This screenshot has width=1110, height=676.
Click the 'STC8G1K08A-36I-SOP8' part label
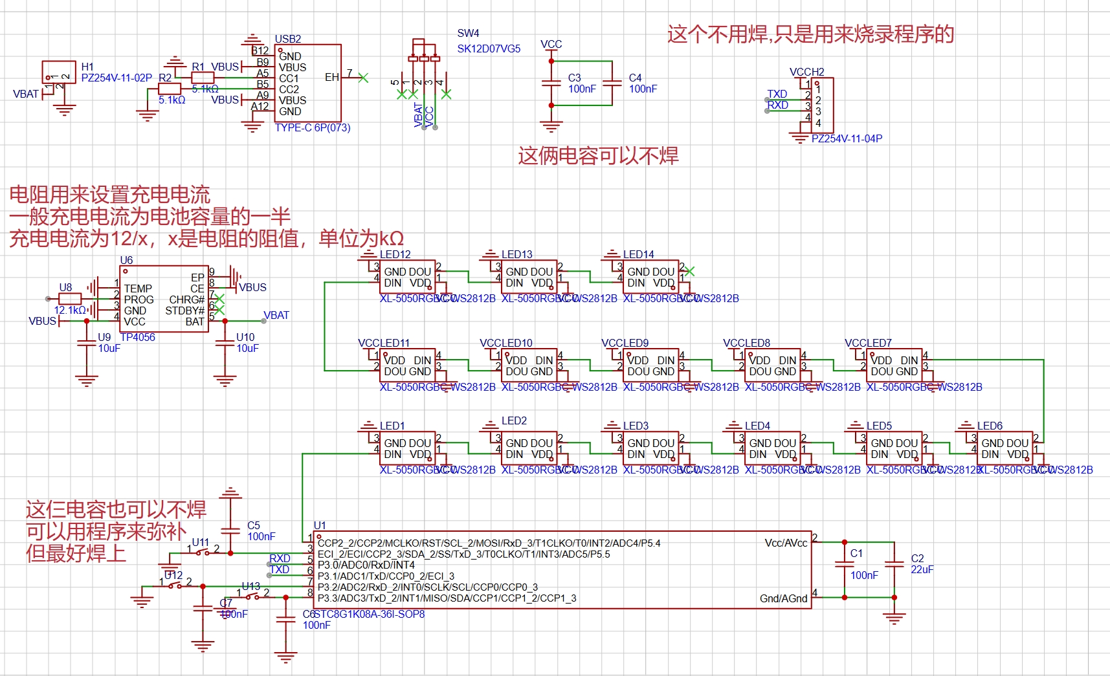click(x=370, y=614)
